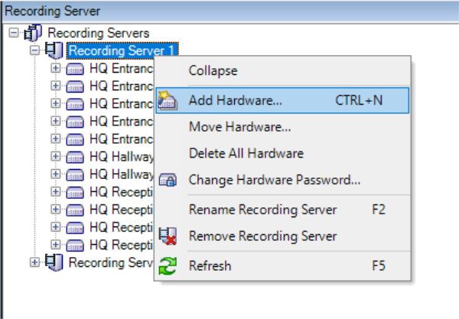Expand the first HQ Hallway hardware node
Screen dimensions: 459x319
tap(56, 157)
